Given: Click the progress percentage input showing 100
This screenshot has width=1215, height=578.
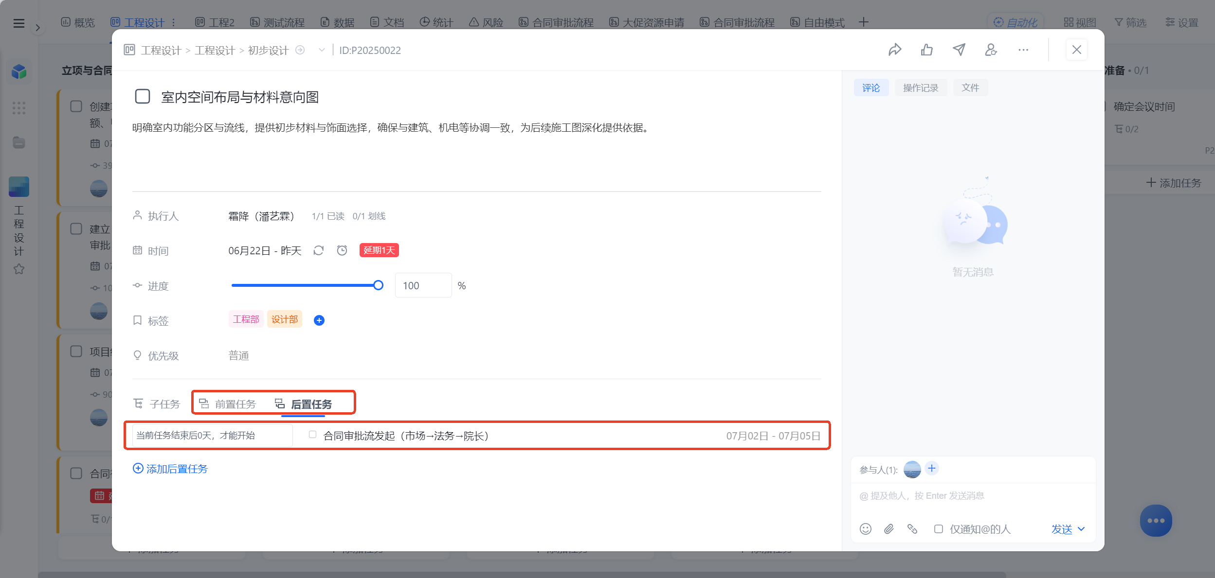Looking at the screenshot, I should click(x=423, y=285).
